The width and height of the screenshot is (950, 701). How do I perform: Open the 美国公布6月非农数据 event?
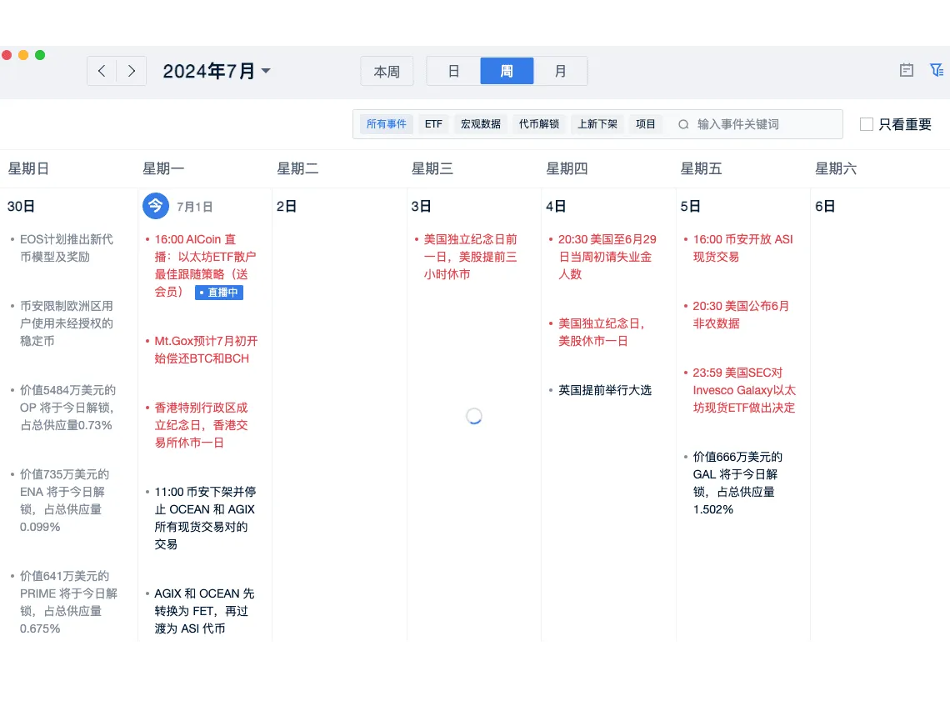[741, 314]
